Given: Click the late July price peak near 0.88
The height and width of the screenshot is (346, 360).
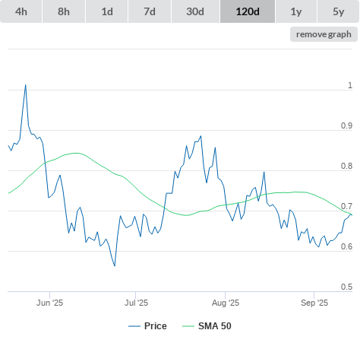Looking at the screenshot, I should [x=201, y=136].
